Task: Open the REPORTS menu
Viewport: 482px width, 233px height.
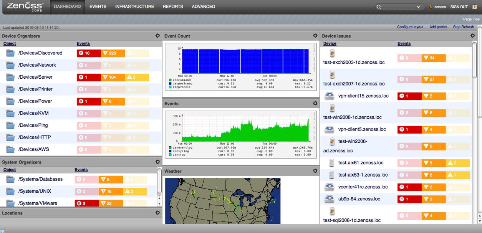Action: (x=173, y=6)
